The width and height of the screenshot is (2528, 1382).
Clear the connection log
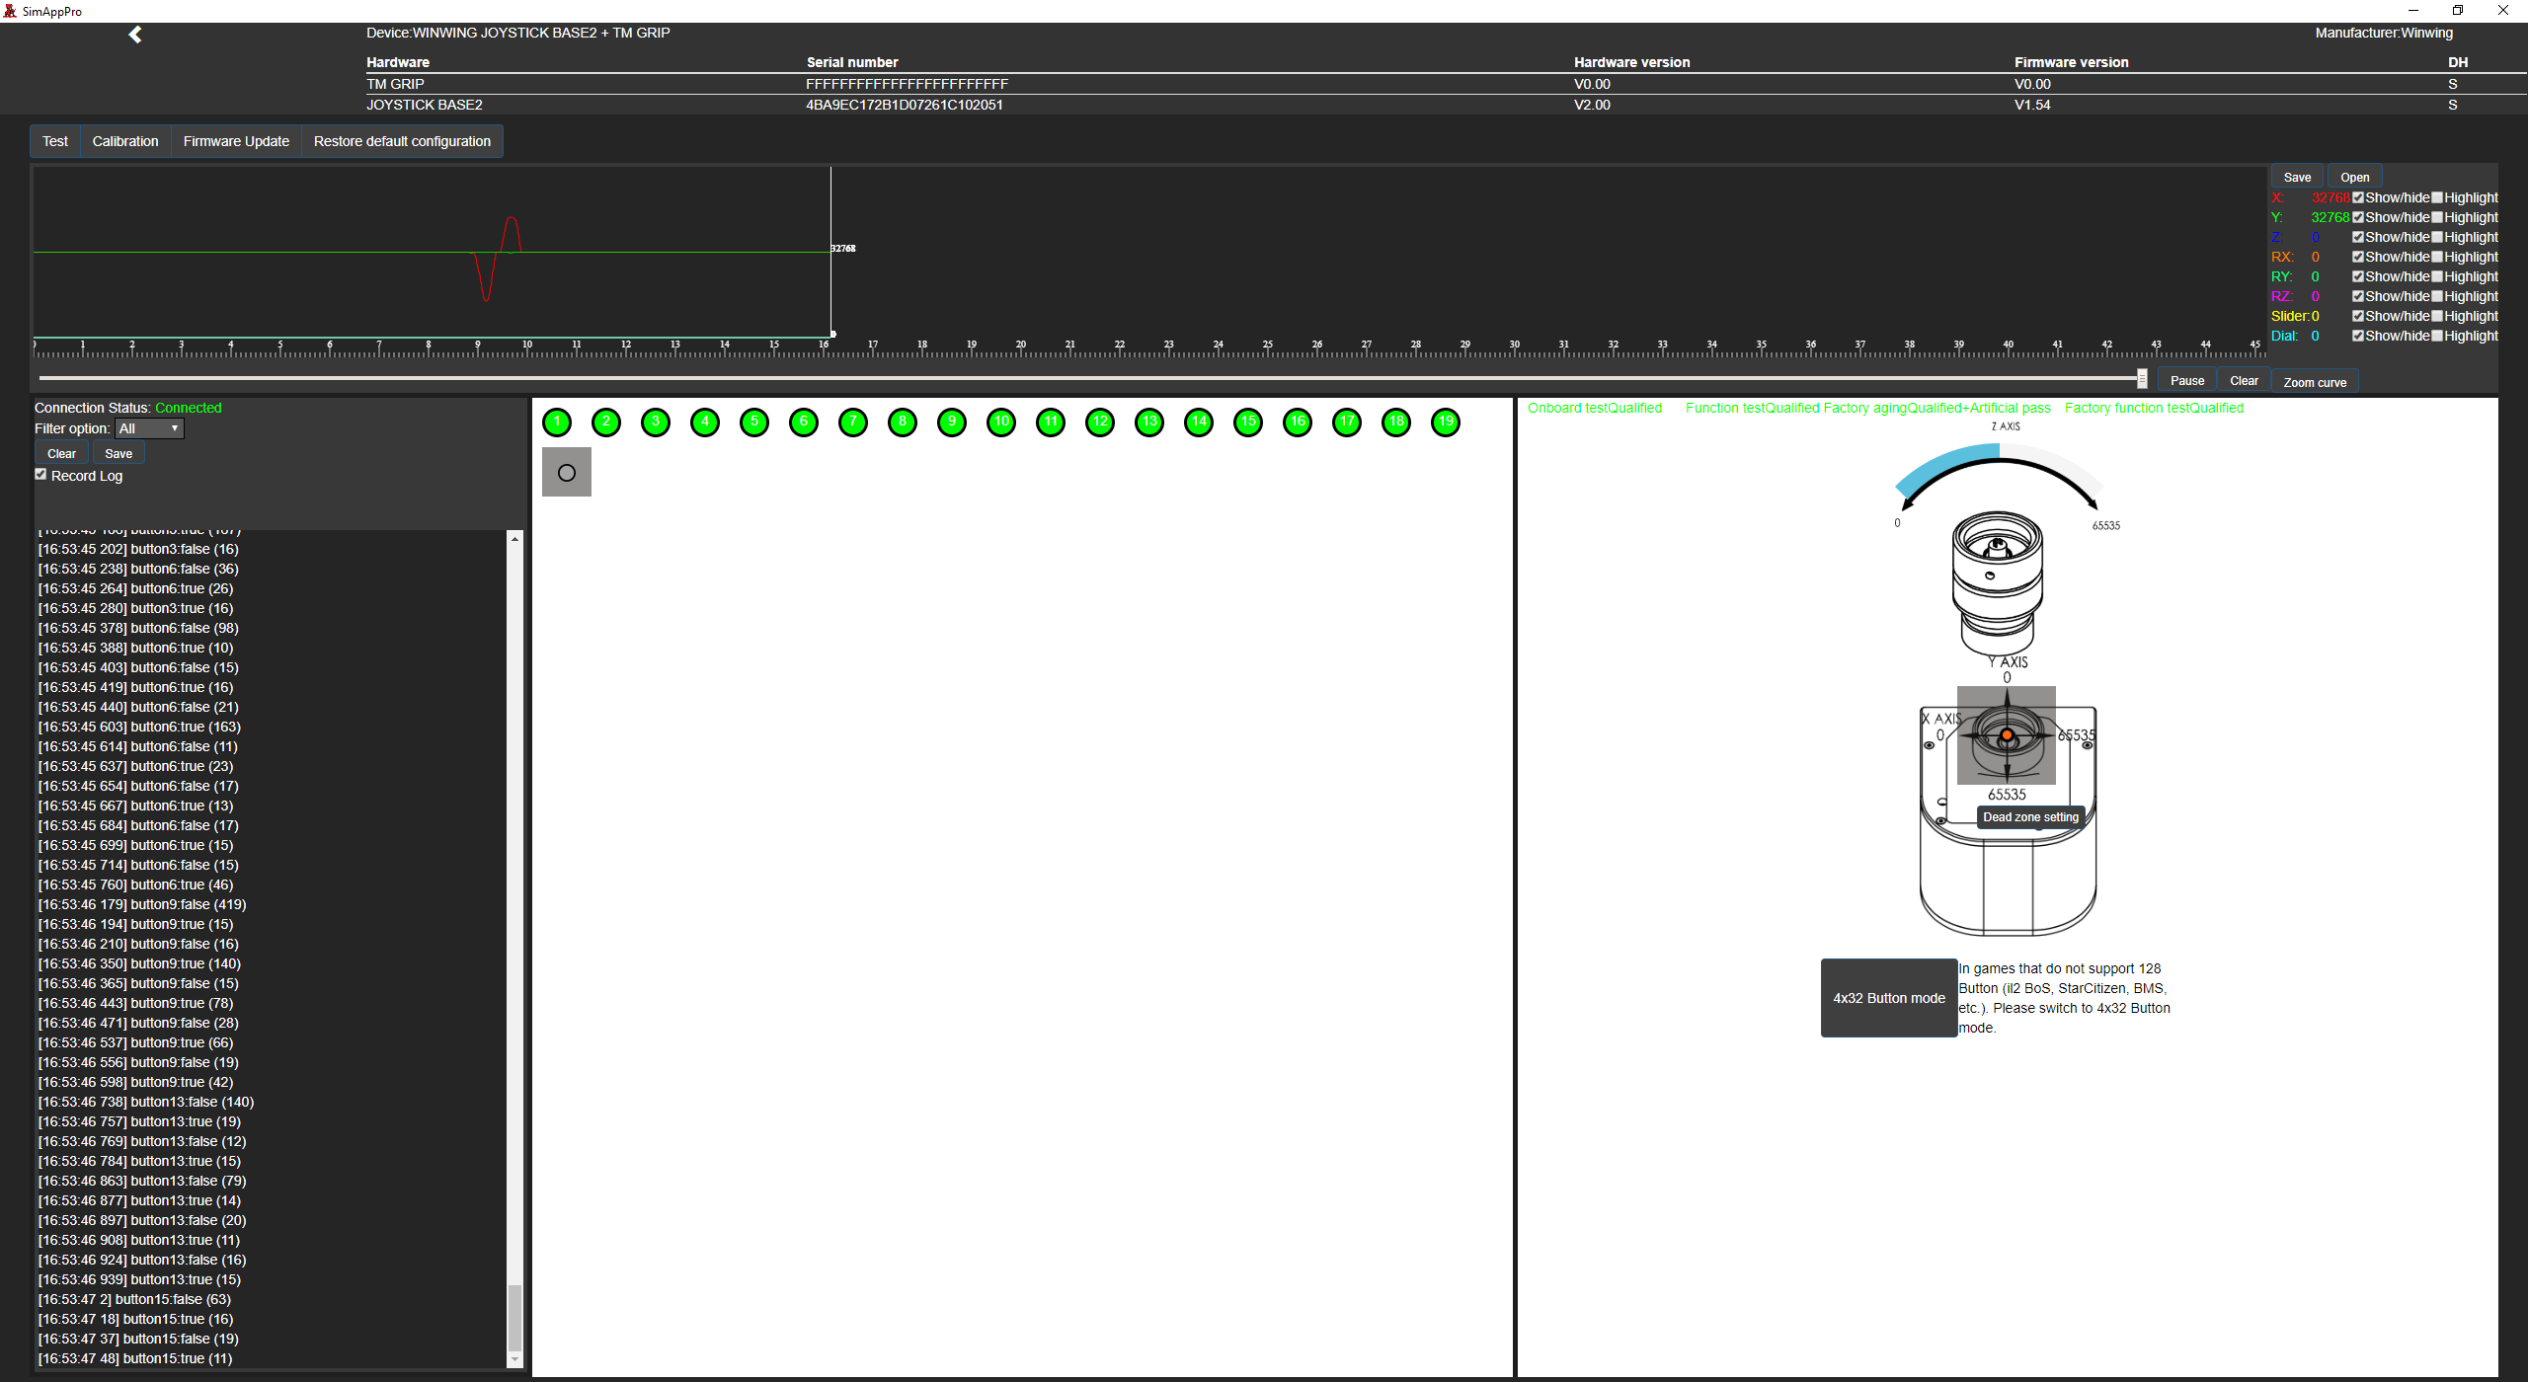click(61, 454)
